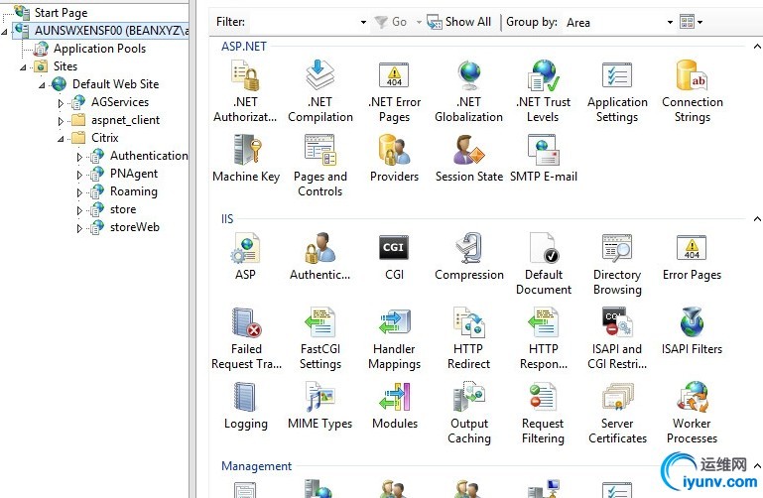Open Directory Browsing feature

pyautogui.click(x=617, y=264)
